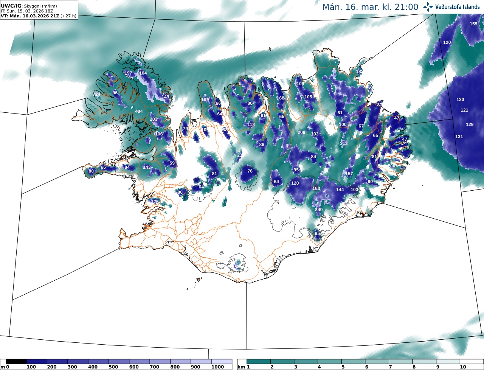Click the visibility value 144

pos(340,190)
